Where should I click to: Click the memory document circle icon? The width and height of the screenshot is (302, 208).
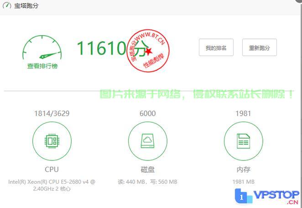point(243,141)
